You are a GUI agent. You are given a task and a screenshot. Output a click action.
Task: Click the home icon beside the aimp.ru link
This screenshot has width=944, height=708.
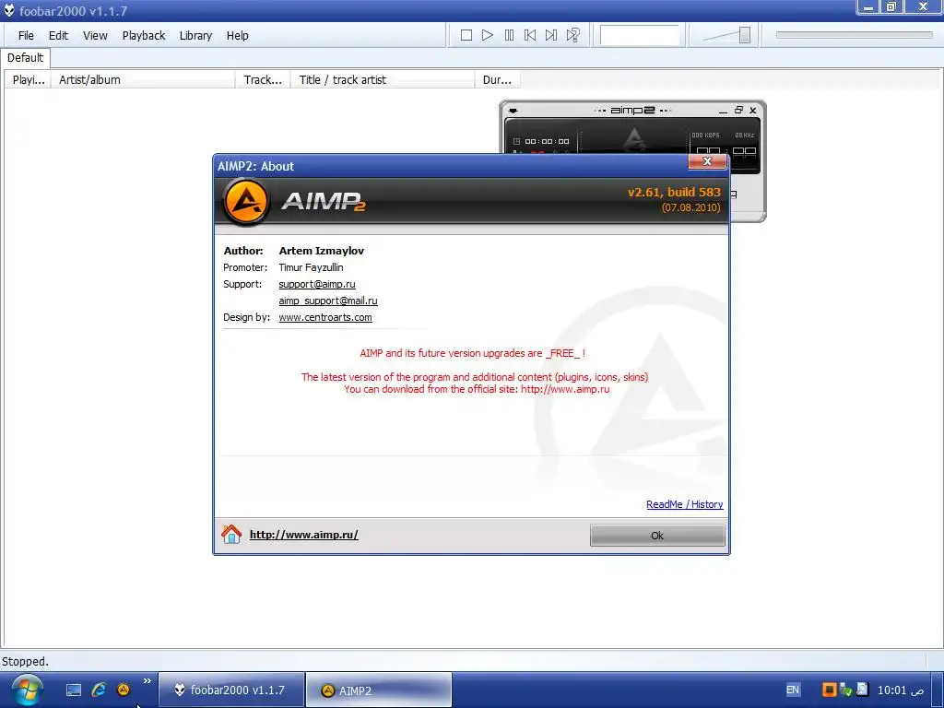coord(231,534)
